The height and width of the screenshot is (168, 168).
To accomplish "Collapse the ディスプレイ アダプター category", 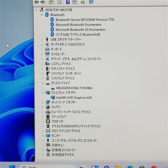I will point(43,93).
